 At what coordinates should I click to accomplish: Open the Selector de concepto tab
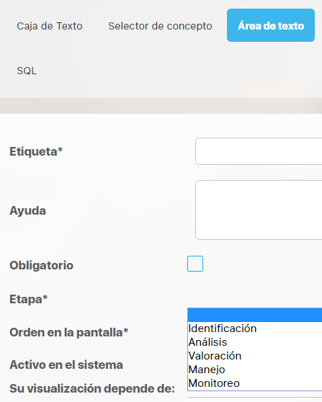[x=160, y=26]
